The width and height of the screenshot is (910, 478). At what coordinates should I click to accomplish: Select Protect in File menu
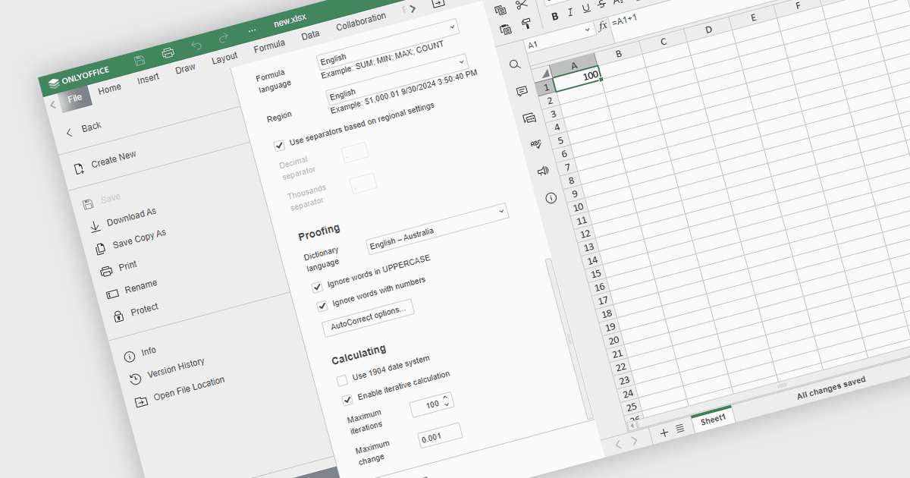pos(144,308)
